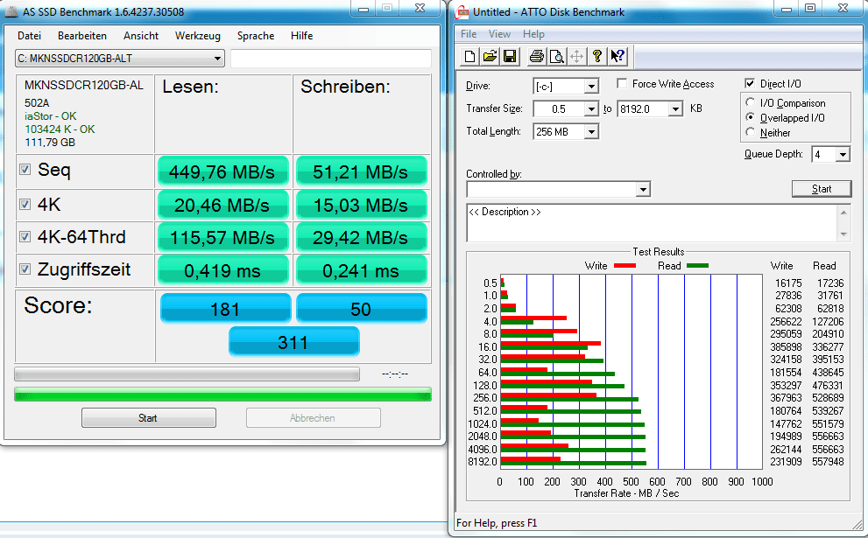868x538 pixels.
Task: Click the read score 181 box
Action: tap(225, 309)
